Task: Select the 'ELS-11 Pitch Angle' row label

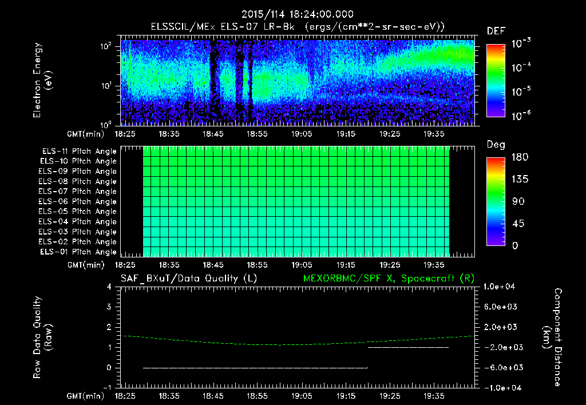Action: coord(79,152)
